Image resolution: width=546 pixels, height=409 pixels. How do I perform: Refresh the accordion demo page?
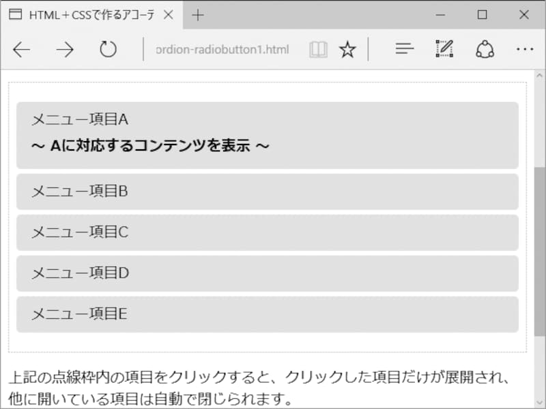(109, 48)
